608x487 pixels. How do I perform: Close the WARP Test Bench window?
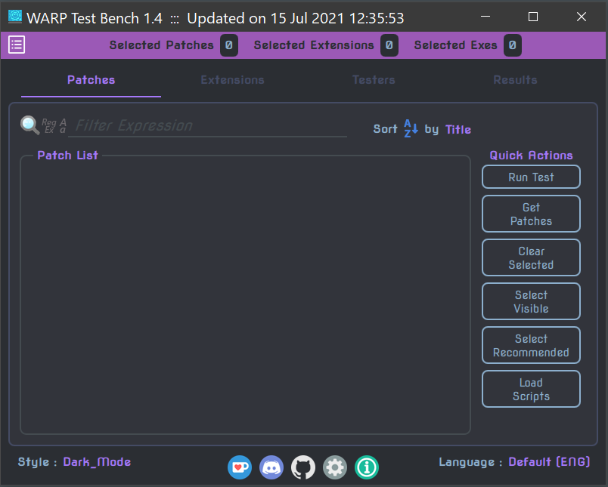[582, 17]
